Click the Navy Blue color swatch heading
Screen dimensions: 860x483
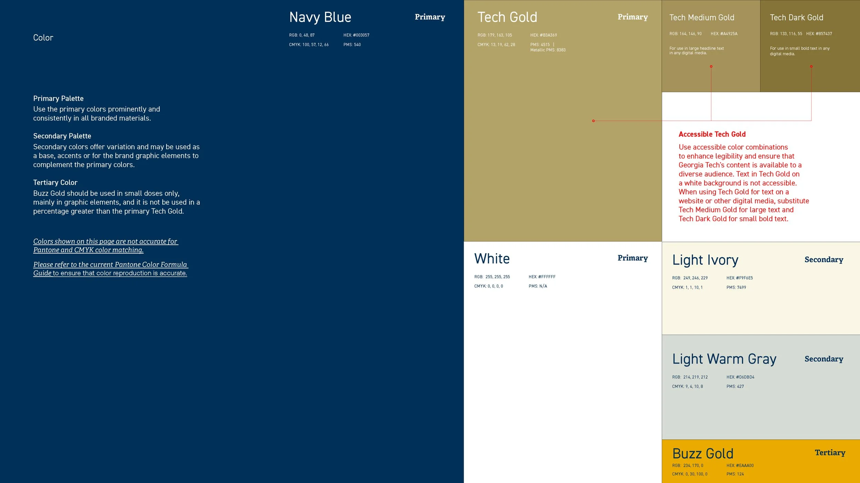coord(320,17)
